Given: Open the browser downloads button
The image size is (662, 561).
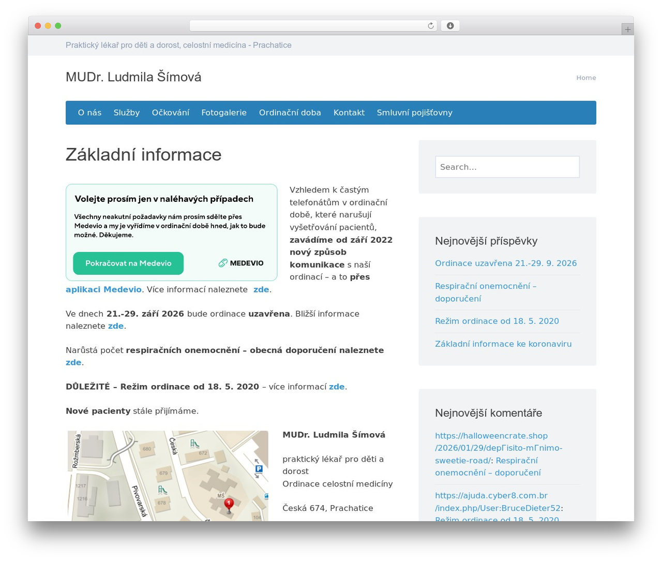Looking at the screenshot, I should 450,26.
